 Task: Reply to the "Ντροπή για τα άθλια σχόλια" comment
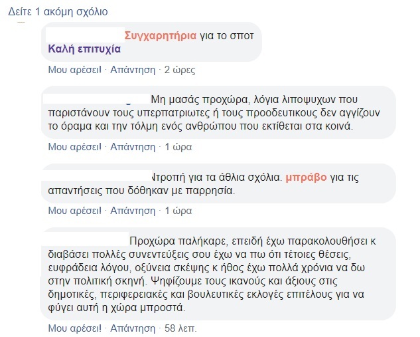point(132,210)
